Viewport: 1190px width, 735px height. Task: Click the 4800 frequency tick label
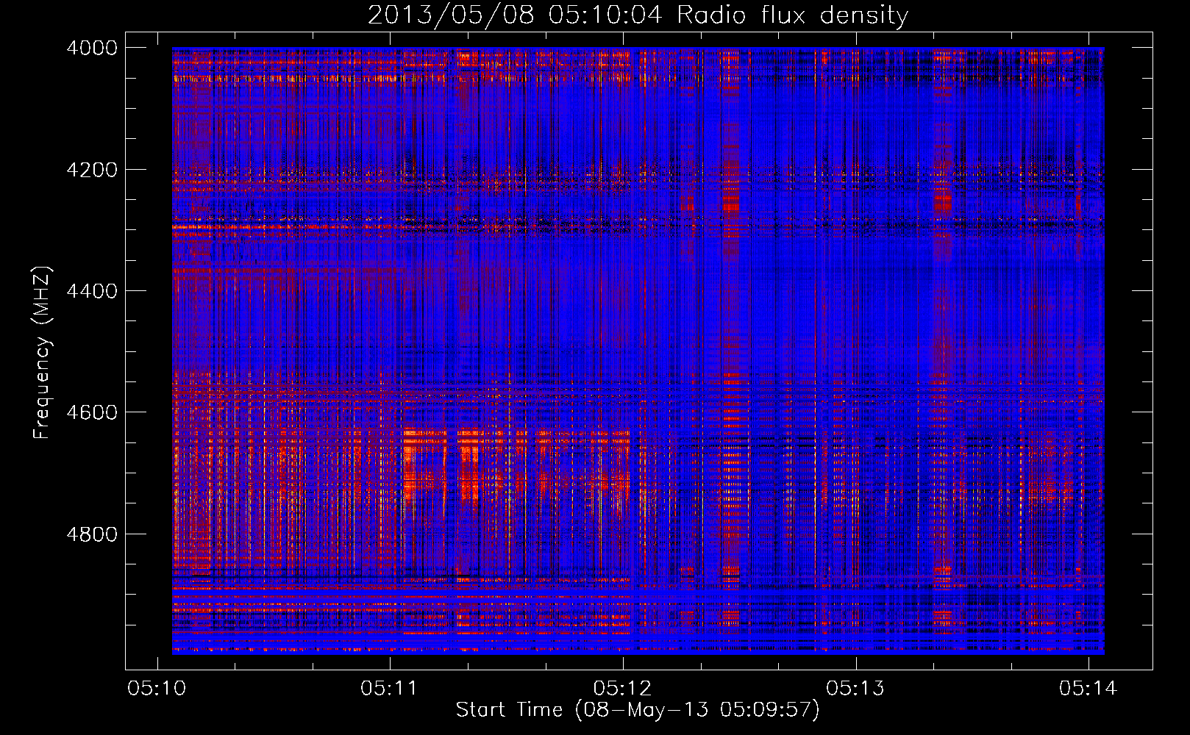click(x=92, y=534)
